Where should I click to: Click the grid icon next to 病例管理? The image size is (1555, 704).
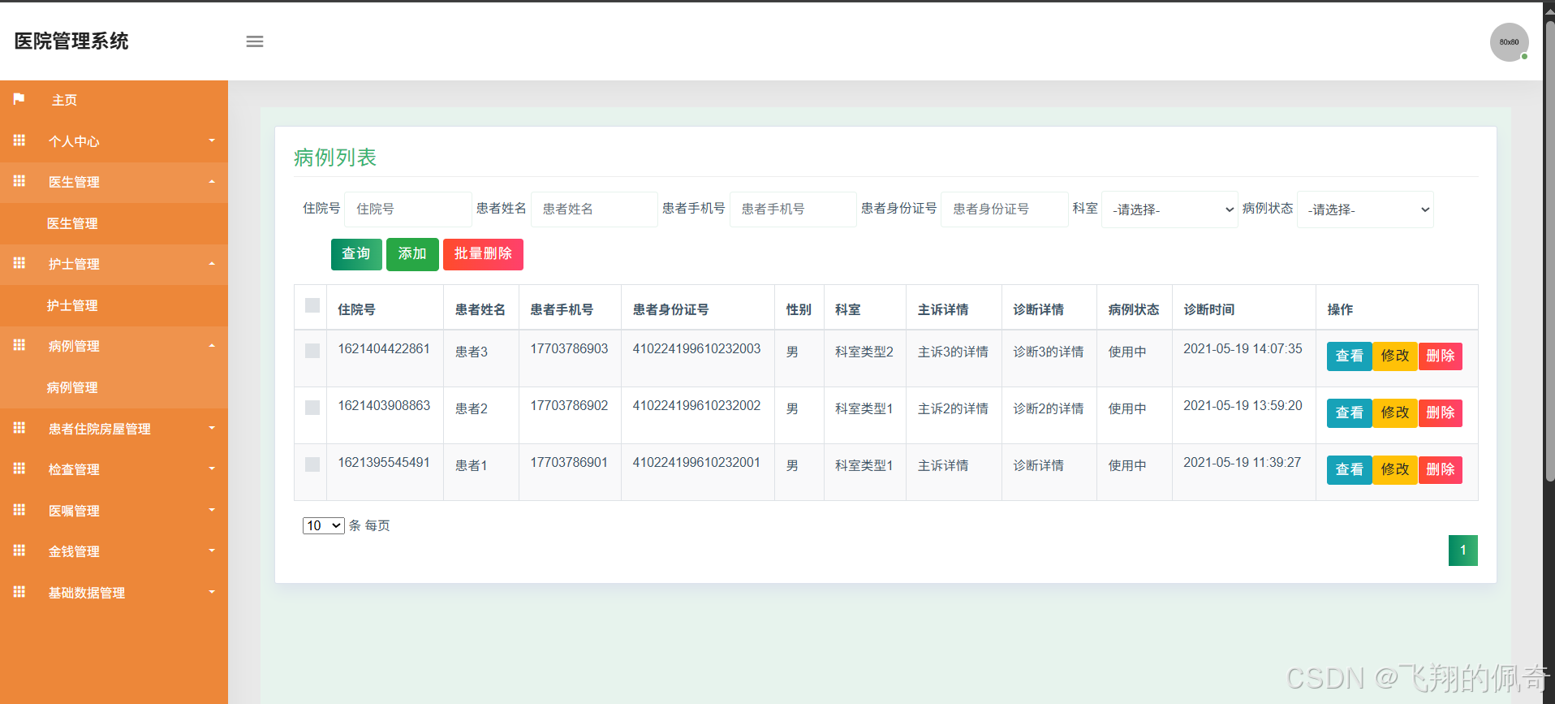(x=19, y=345)
